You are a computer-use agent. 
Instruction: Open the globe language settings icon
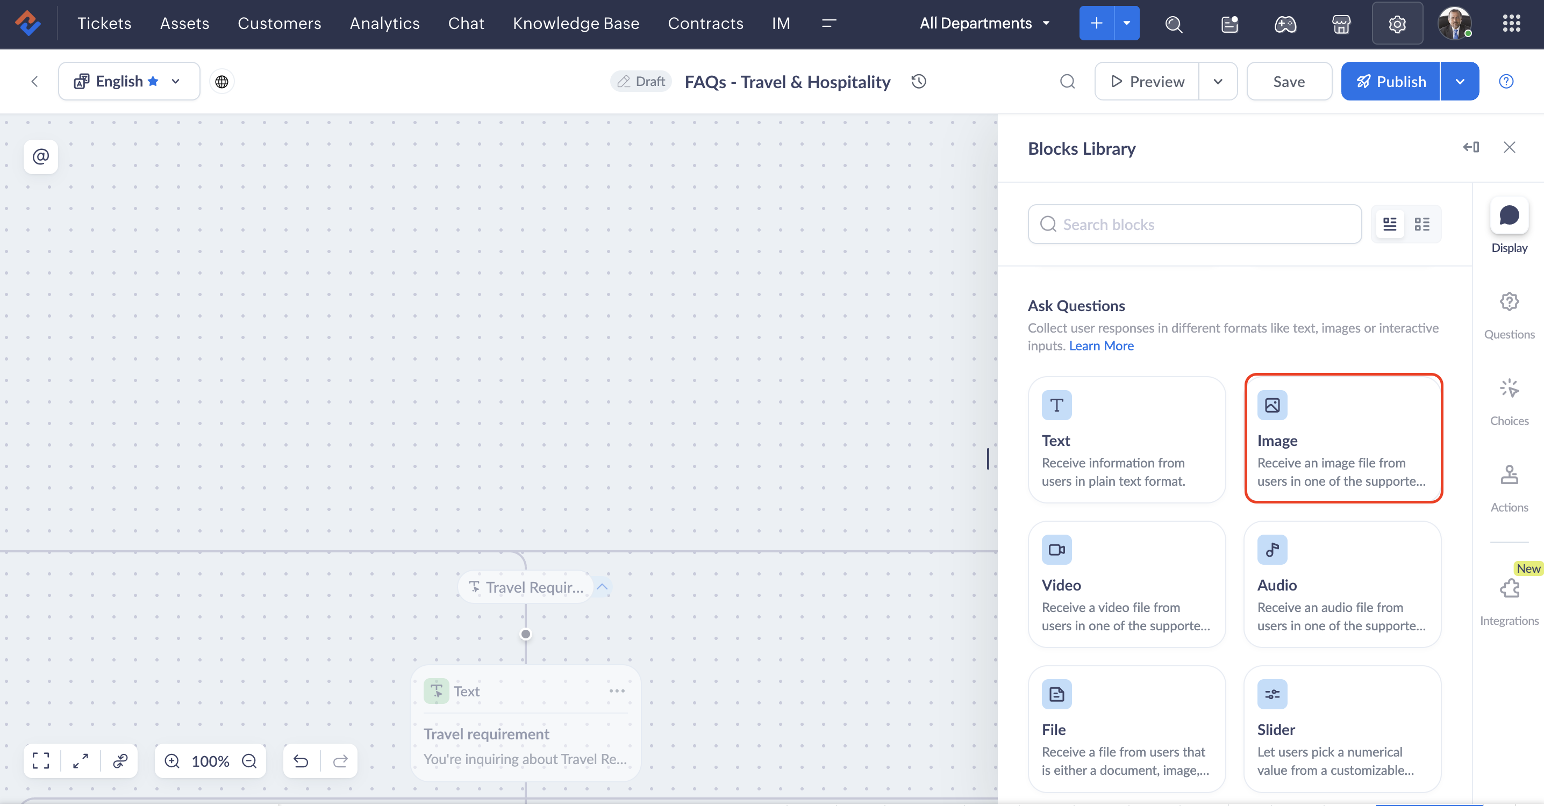coord(222,82)
